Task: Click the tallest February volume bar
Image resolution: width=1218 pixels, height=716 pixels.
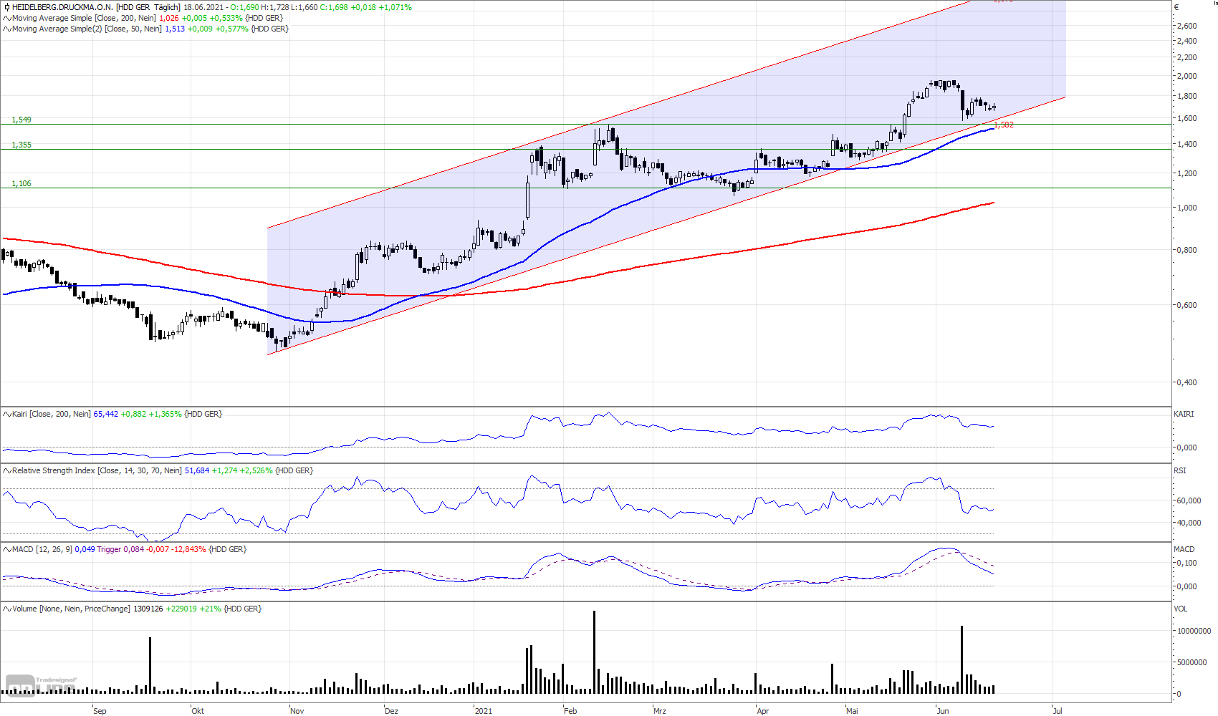Action: click(x=594, y=652)
